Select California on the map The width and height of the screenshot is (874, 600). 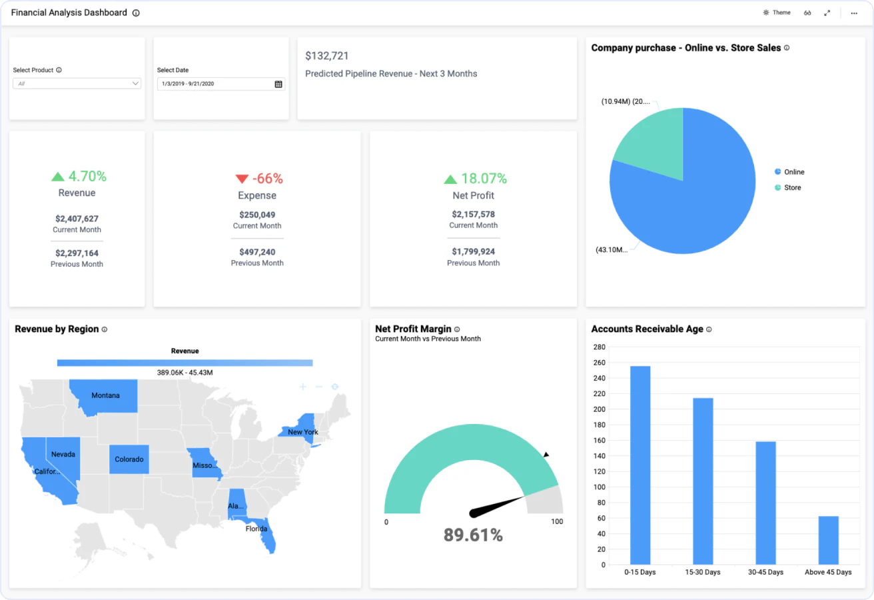point(47,472)
